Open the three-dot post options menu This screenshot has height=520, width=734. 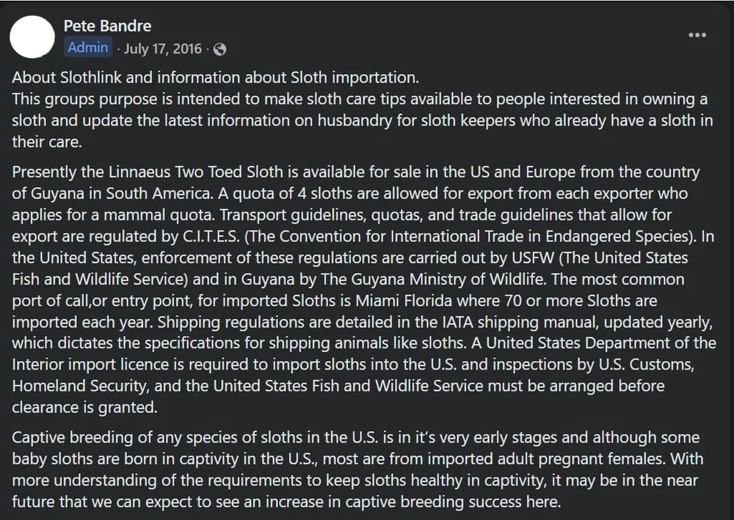[697, 35]
